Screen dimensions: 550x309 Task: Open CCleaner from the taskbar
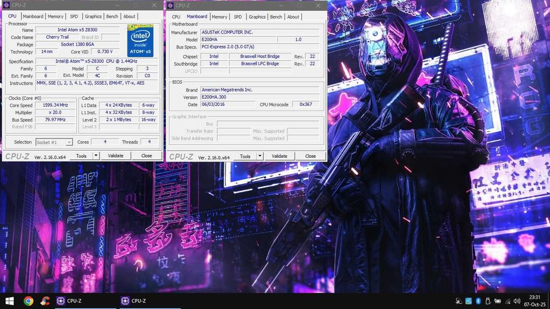pos(45,301)
